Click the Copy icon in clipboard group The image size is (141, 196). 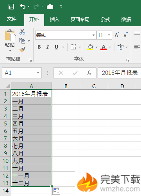22,41
